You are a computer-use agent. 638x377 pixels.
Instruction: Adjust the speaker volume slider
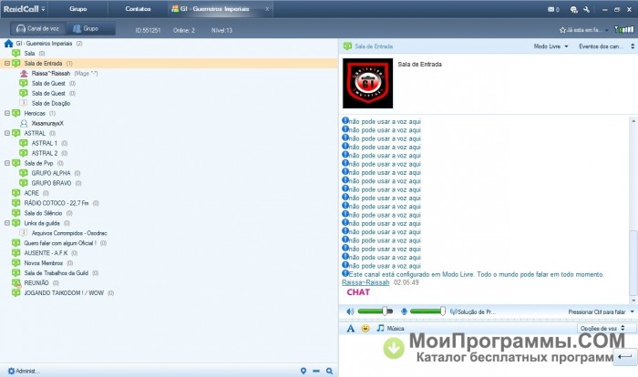(x=376, y=311)
